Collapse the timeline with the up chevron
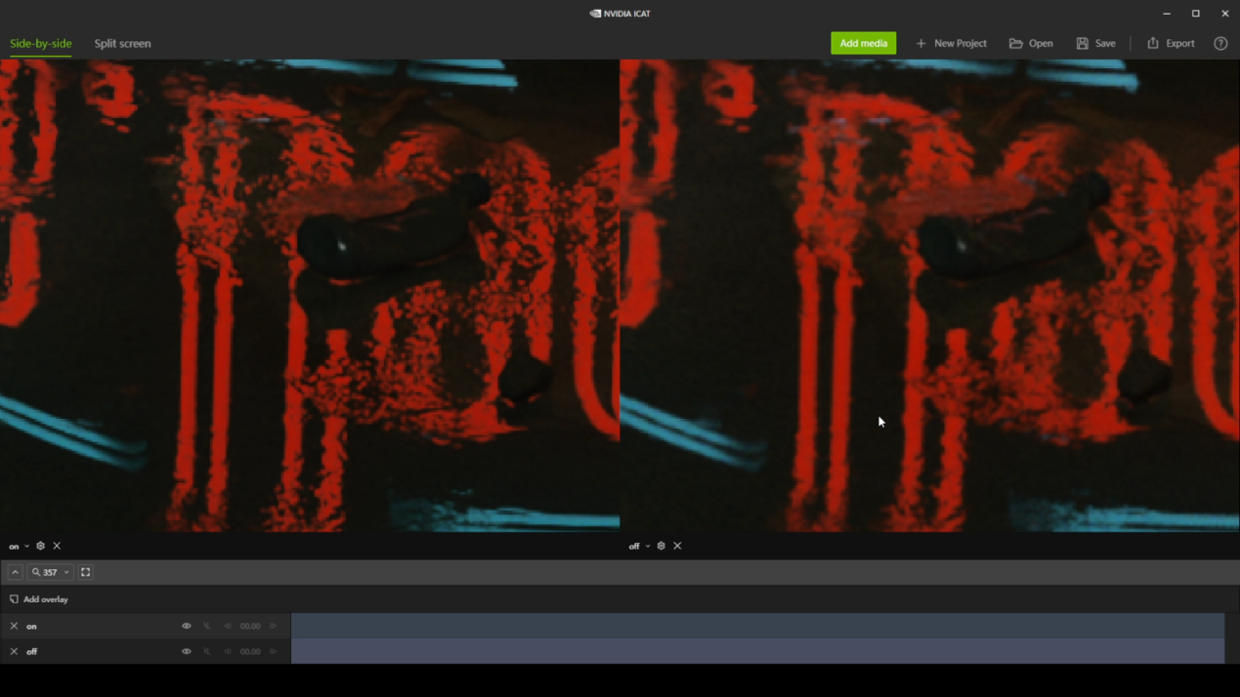Screen dimensions: 1240x697 (15, 572)
